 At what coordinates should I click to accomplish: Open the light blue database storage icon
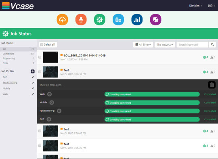(118, 20)
